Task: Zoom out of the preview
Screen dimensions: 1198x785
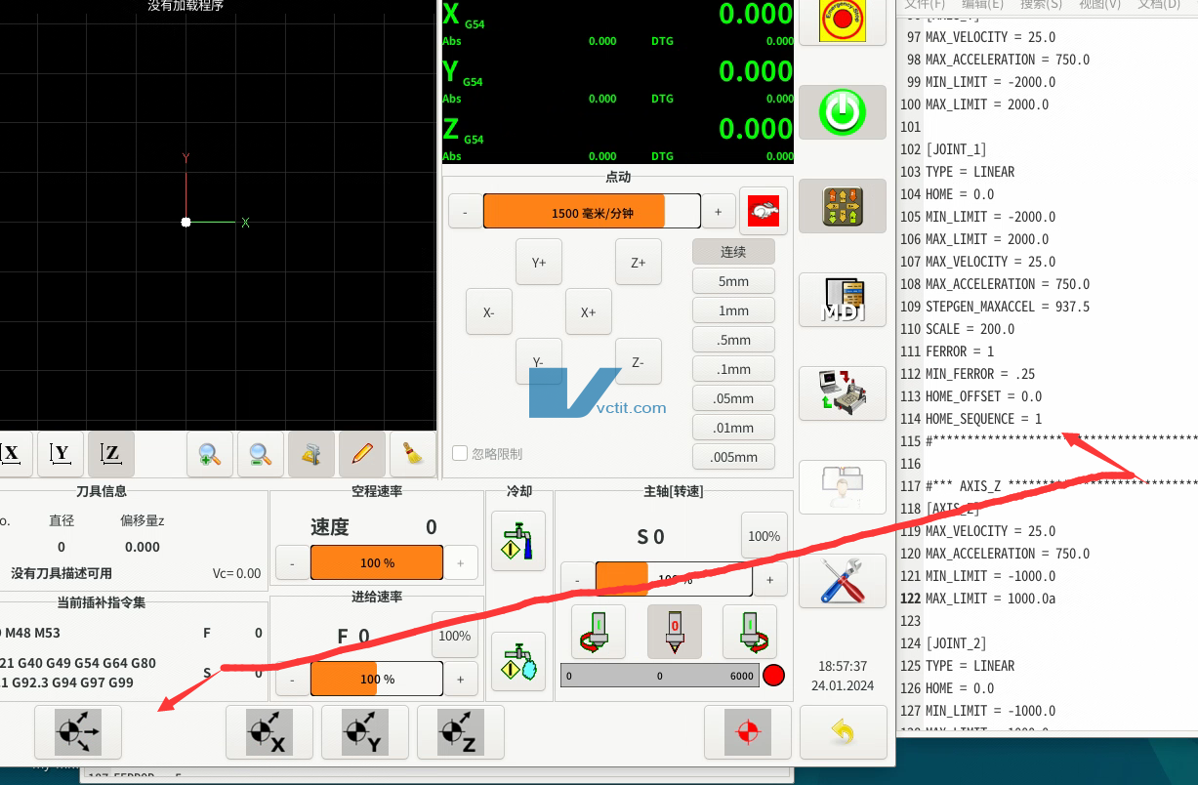Action: coord(261,454)
